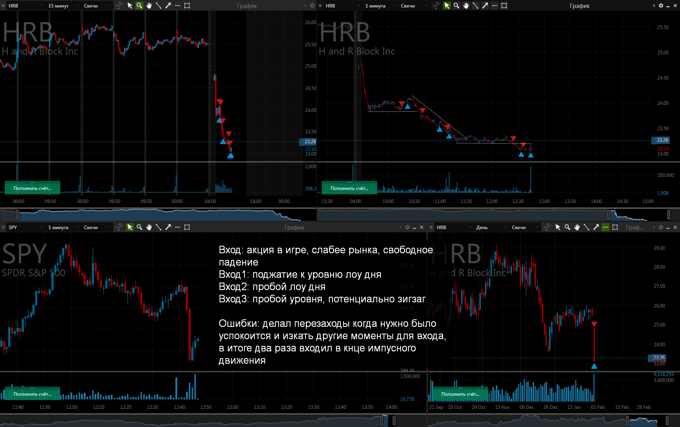Select rectangle tool in HRB 15-minute chart

(x=187, y=6)
